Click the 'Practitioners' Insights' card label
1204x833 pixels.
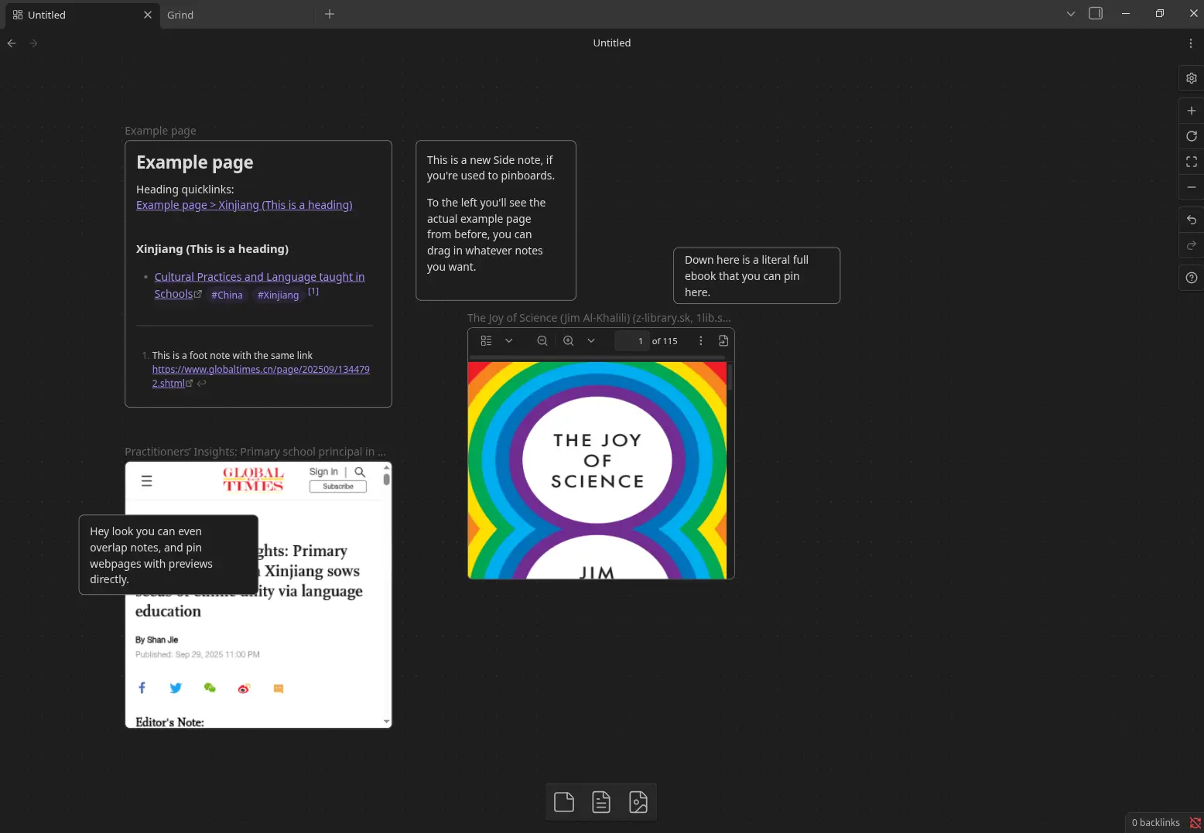point(255,452)
